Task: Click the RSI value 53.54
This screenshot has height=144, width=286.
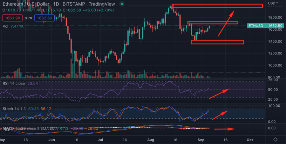Action: pos(33,84)
